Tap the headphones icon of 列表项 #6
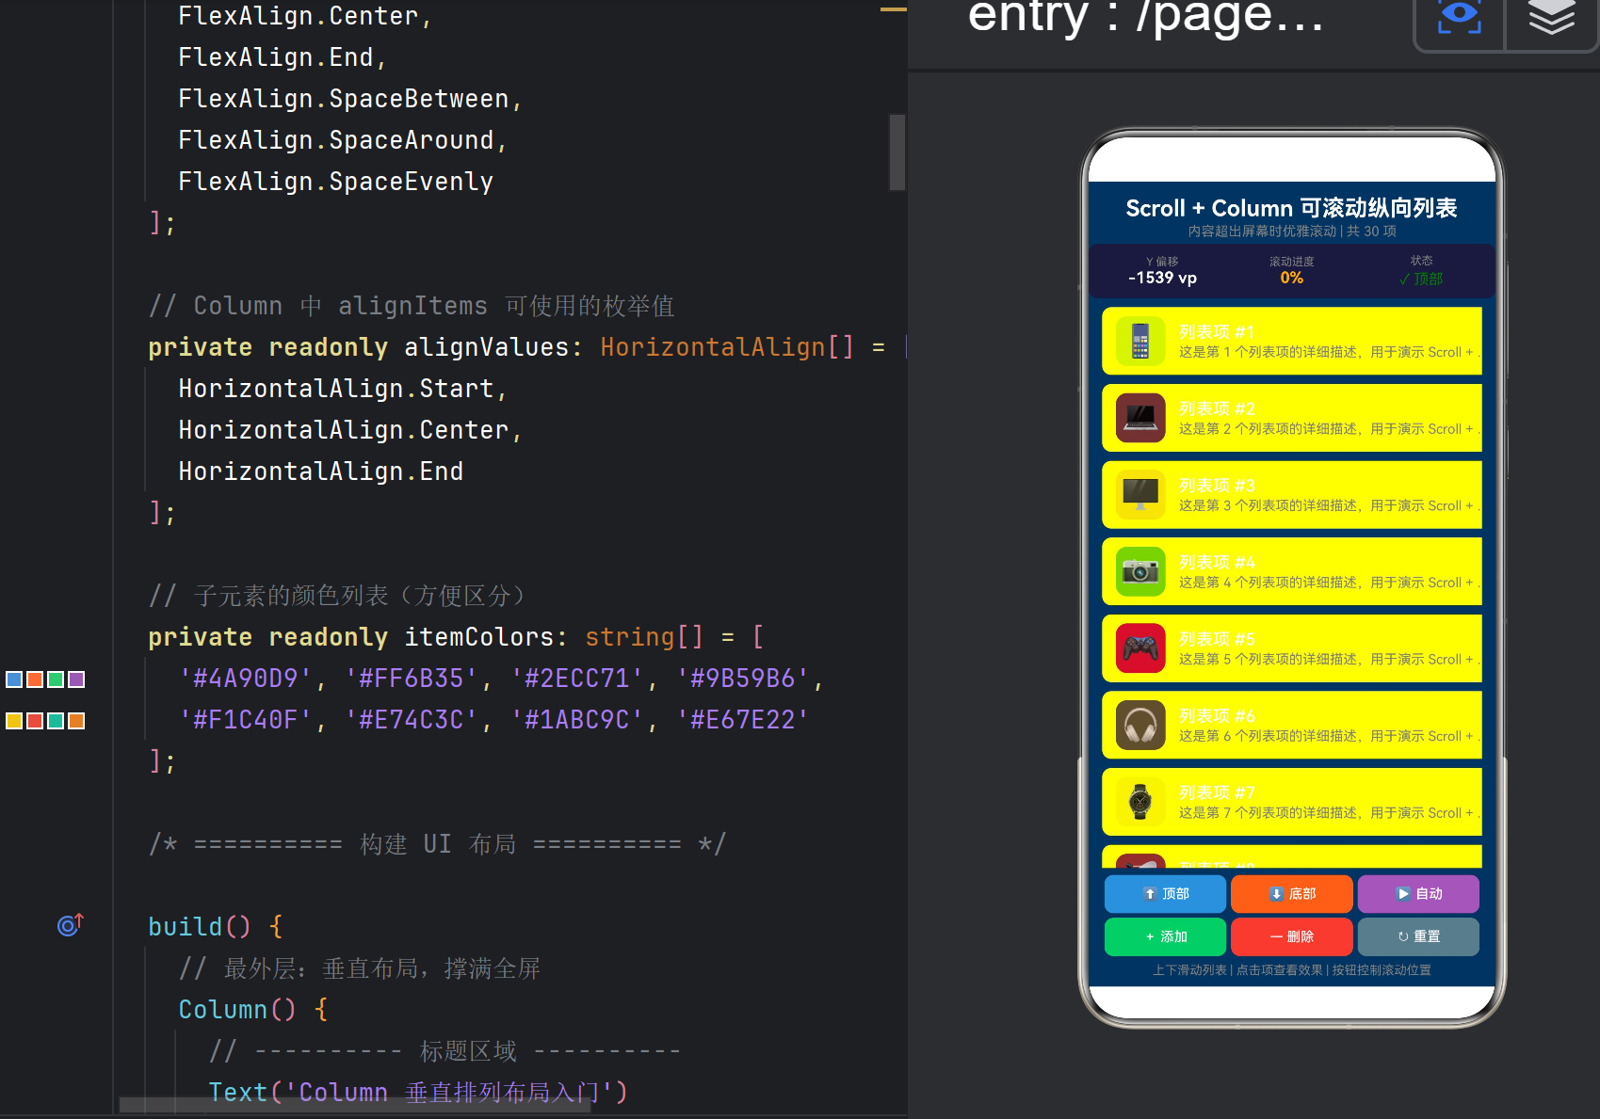Screen dimensions: 1600x1119 [1140, 726]
